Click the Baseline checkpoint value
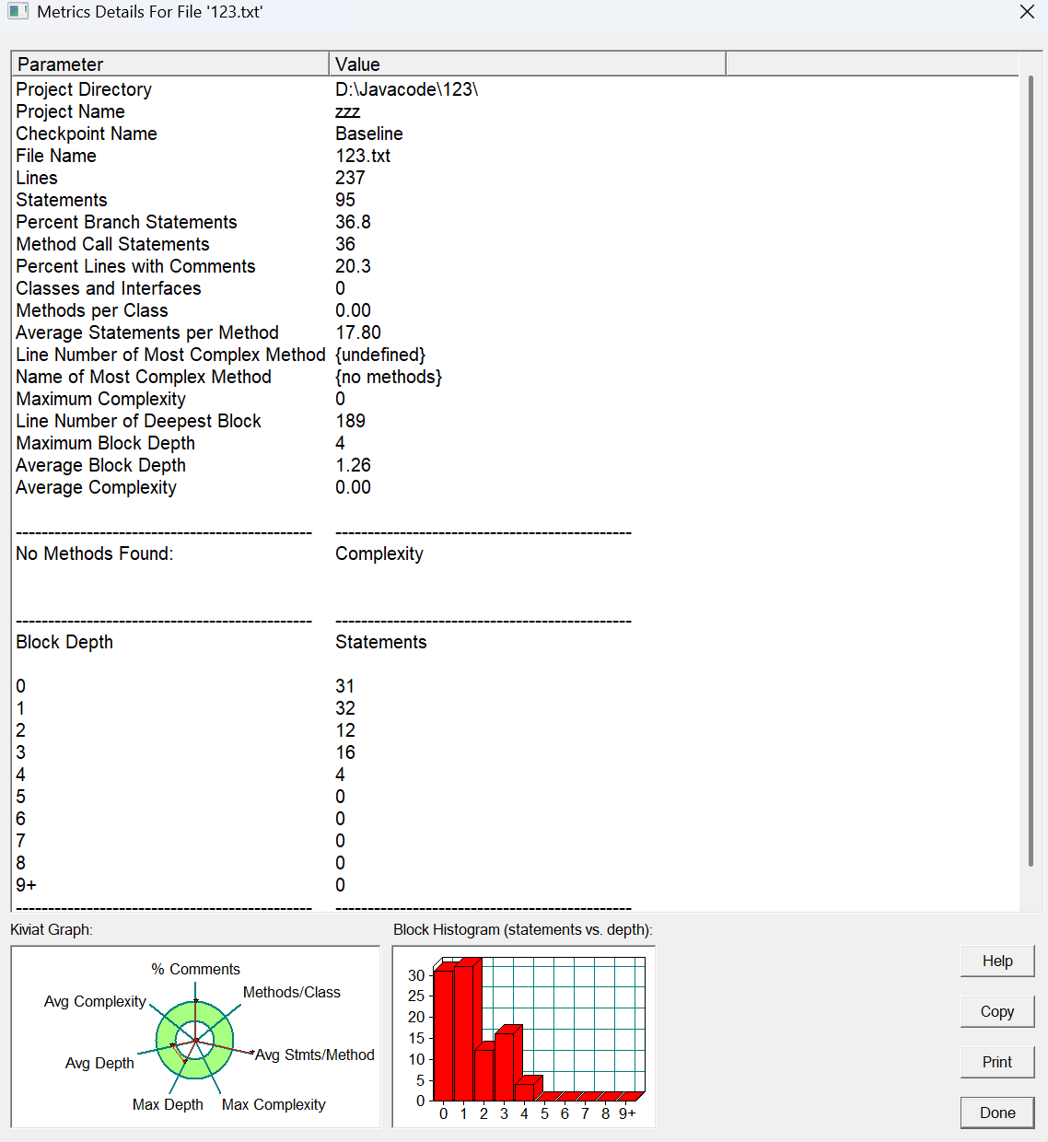1048x1142 pixels. (x=369, y=134)
